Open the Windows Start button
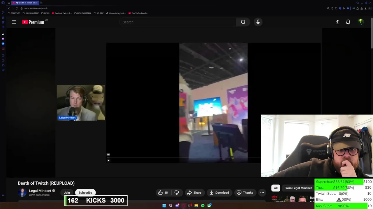This screenshot has height=209, width=373. click(164, 206)
